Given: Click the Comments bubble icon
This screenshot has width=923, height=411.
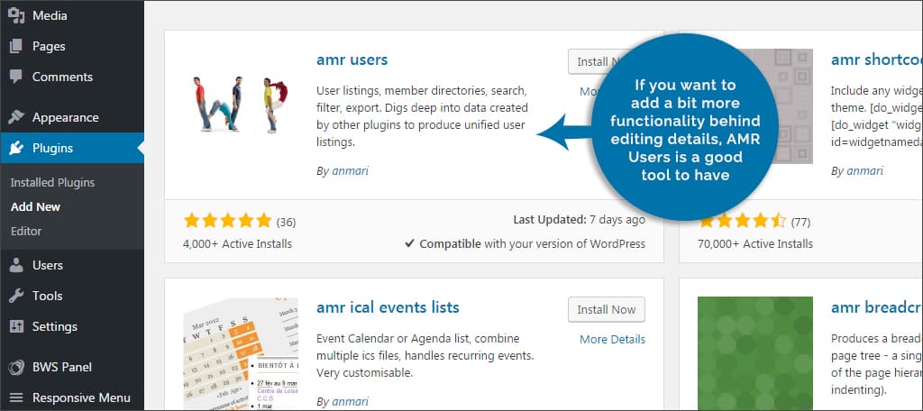Looking at the screenshot, I should tap(16, 77).
